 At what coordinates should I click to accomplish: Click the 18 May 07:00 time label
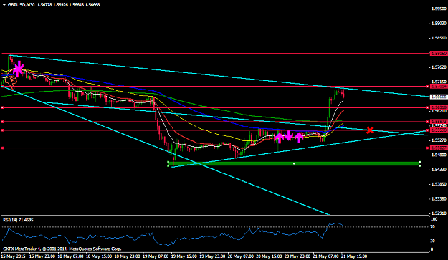[70, 256]
